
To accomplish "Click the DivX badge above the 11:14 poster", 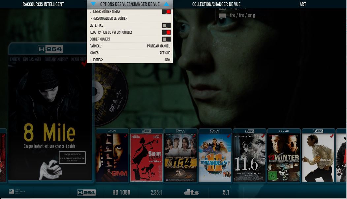I will point(180,131).
